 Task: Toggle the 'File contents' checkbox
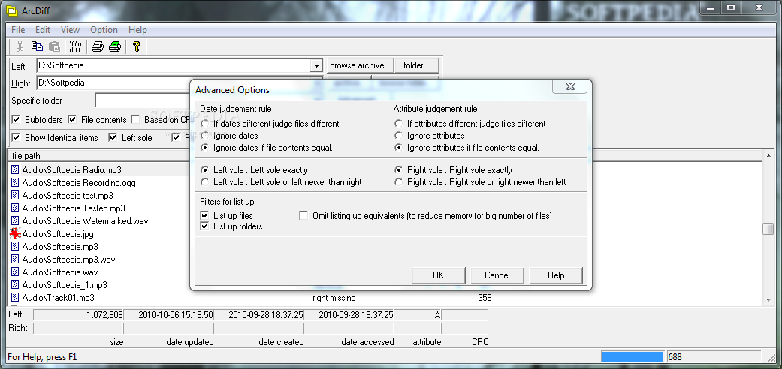coord(72,119)
